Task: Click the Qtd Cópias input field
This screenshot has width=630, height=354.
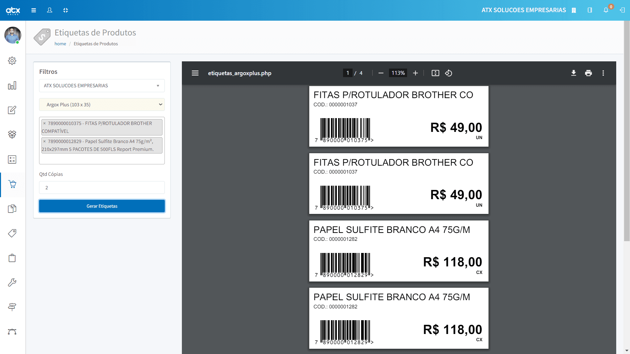Action: tap(102, 188)
